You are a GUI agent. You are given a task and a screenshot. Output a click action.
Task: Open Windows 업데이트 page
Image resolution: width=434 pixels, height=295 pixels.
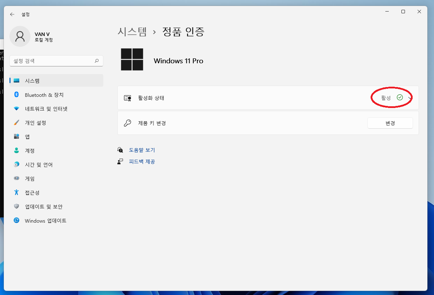pyautogui.click(x=56, y=221)
